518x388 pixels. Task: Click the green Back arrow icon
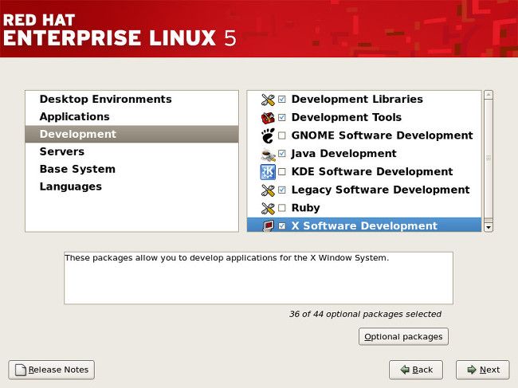[405, 370]
